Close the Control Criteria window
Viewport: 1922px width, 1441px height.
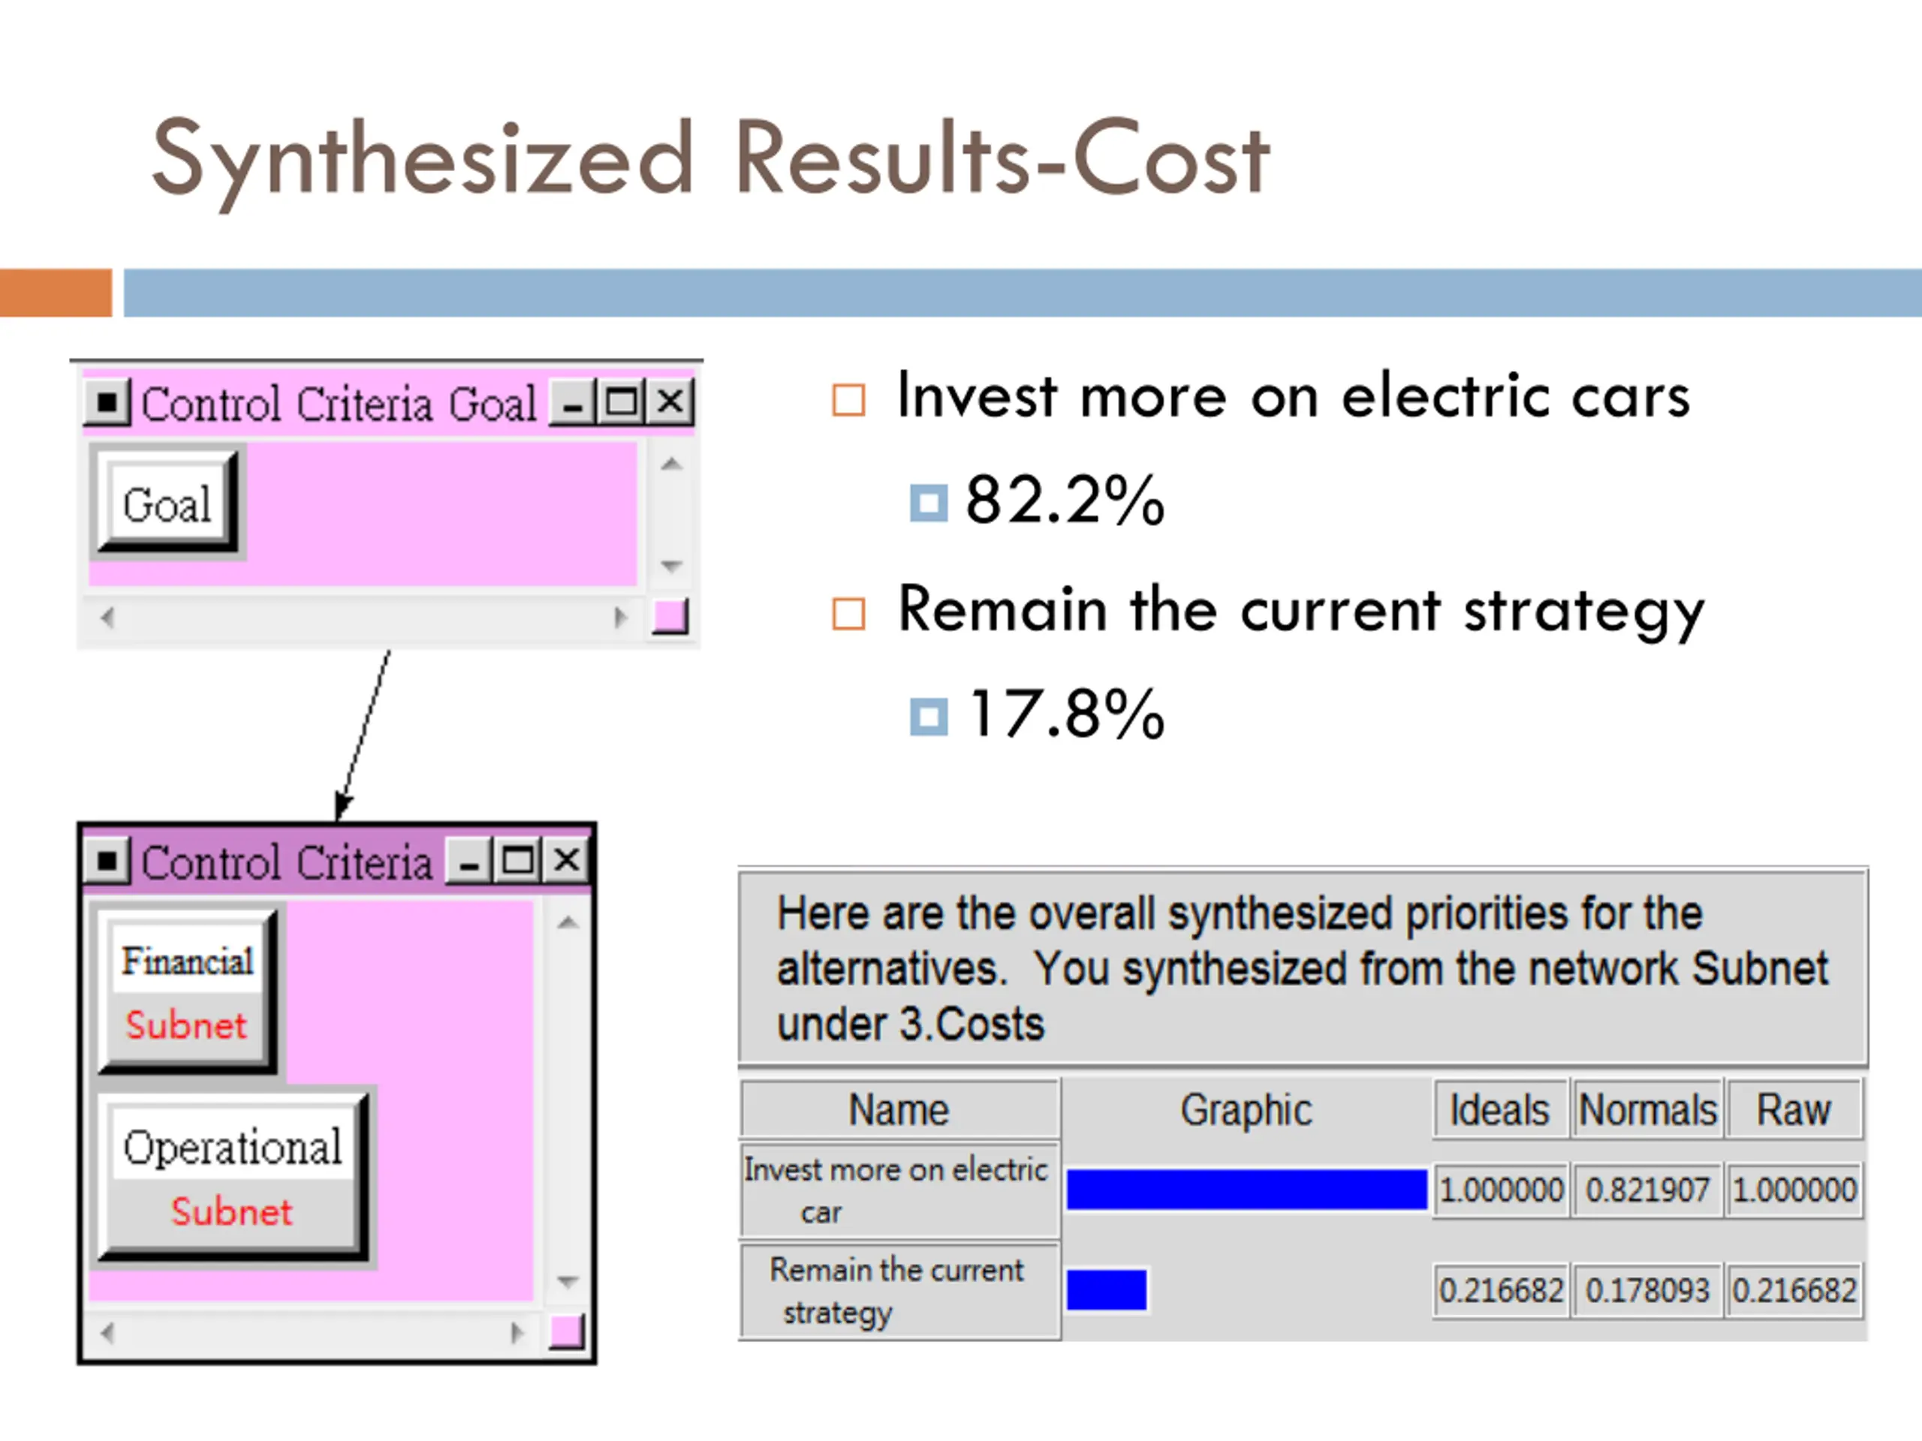coord(567,861)
